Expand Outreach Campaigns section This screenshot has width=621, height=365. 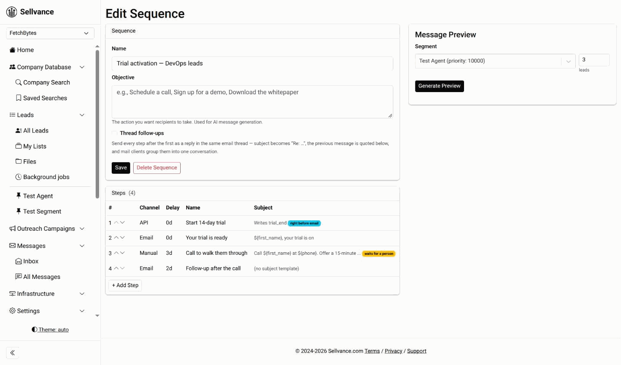click(82, 229)
